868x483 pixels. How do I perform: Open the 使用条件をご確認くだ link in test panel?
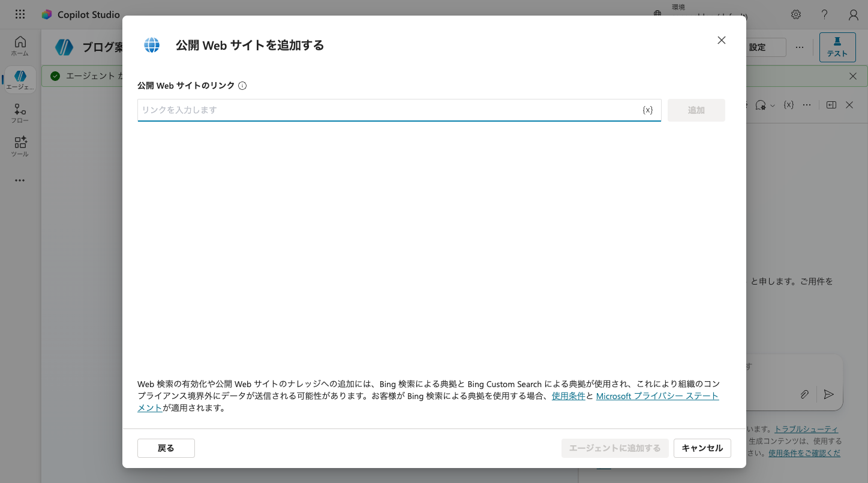pos(804,453)
